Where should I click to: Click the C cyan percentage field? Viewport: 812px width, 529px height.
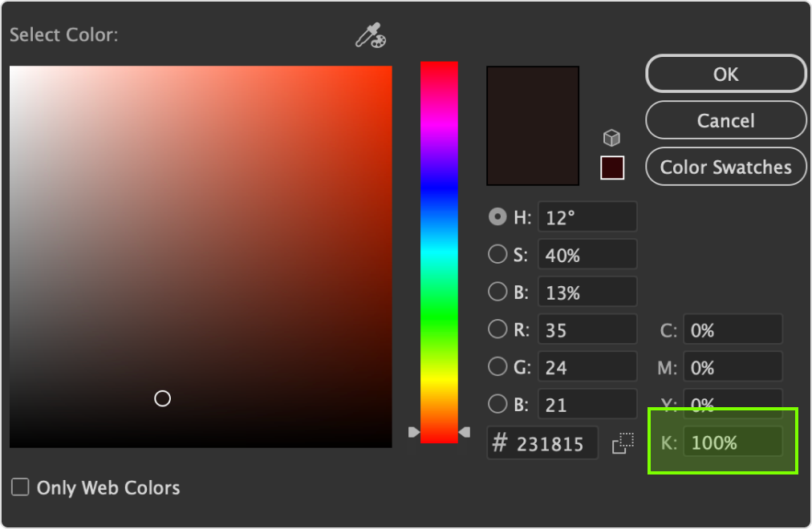pos(732,330)
